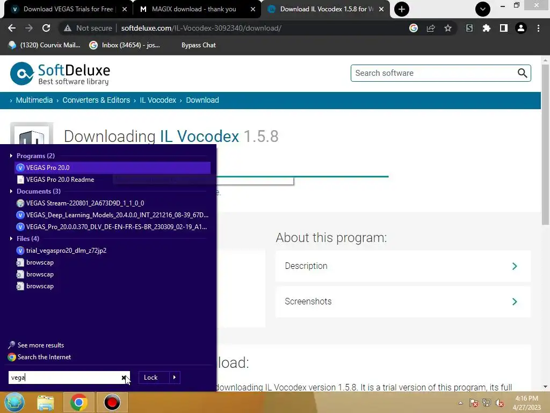The width and height of the screenshot is (550, 413).
Task: Expand the Screenshots section
Action: (x=403, y=301)
